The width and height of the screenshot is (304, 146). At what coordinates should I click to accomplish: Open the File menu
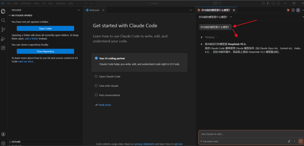click(9, 3)
